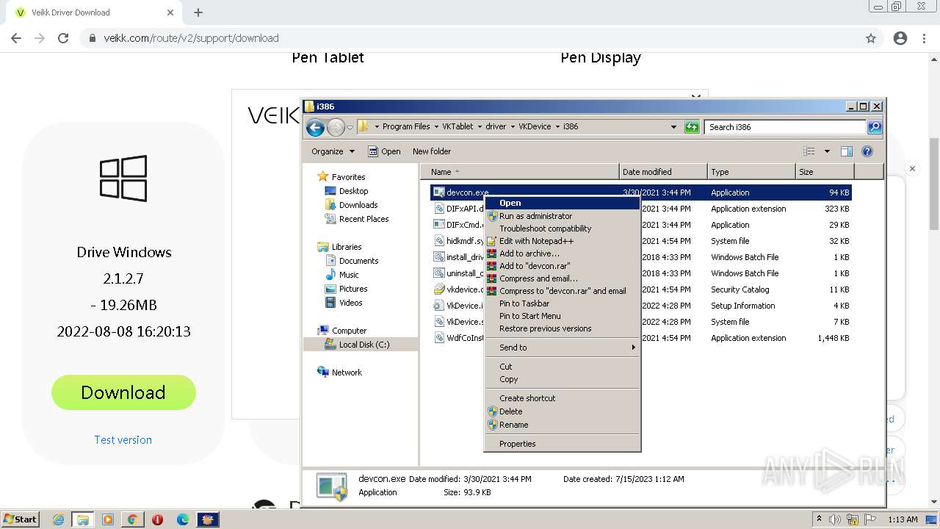Screen dimensions: 940x529
Task: Click the Explorer help question mark icon
Action: click(867, 151)
